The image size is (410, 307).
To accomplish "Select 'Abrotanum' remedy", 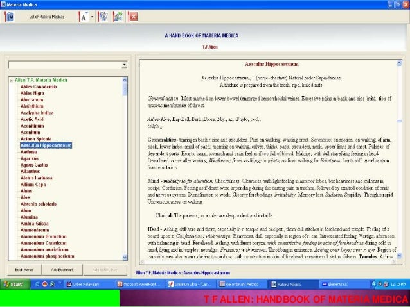I will tap(32, 99).
